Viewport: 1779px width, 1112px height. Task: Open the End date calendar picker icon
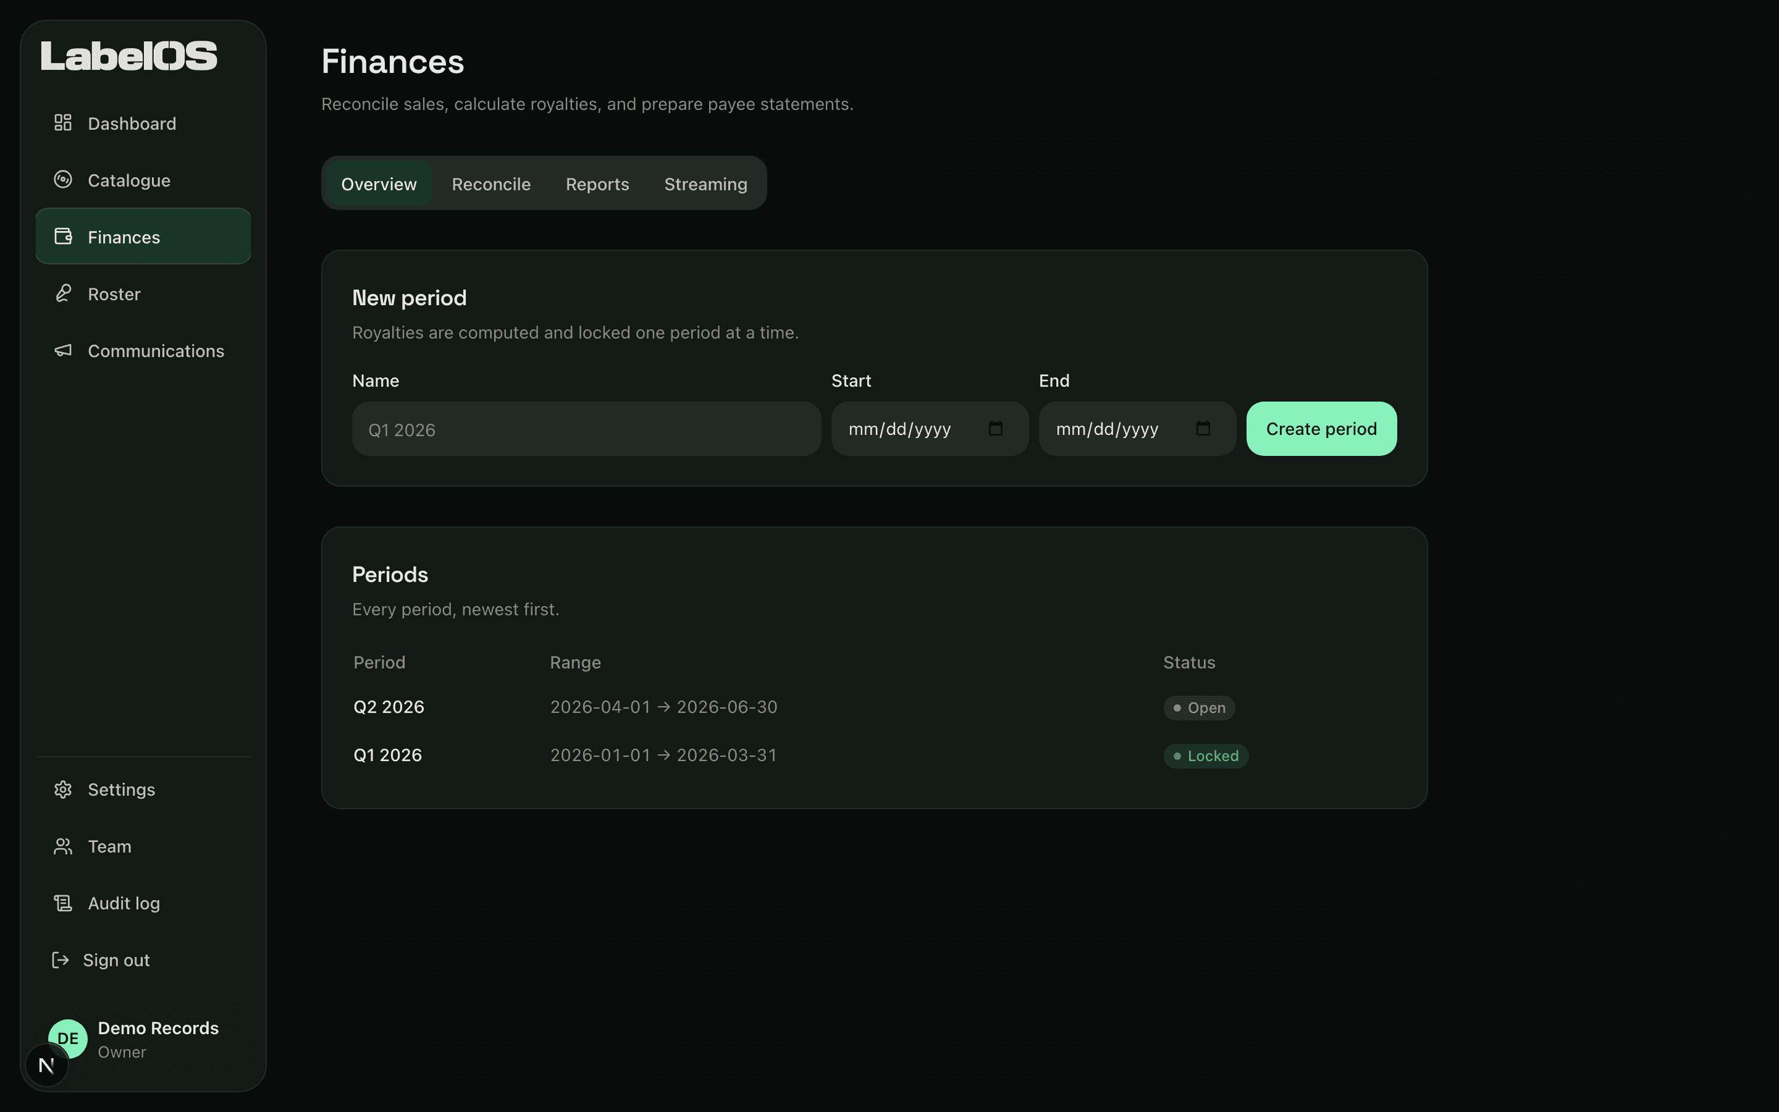click(1203, 428)
